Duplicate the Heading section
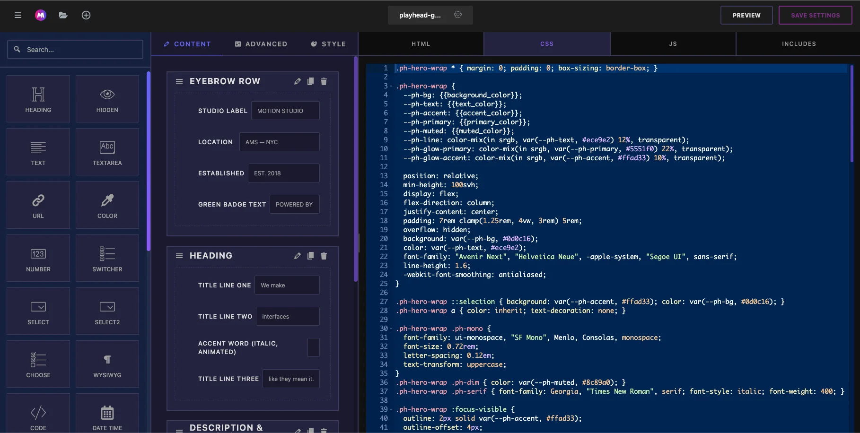860x433 pixels. tap(311, 256)
